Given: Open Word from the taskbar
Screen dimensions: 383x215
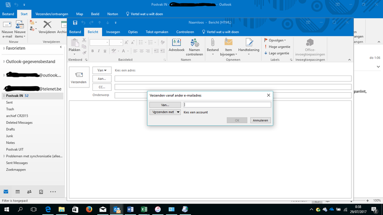Looking at the screenshot, I should (130, 209).
